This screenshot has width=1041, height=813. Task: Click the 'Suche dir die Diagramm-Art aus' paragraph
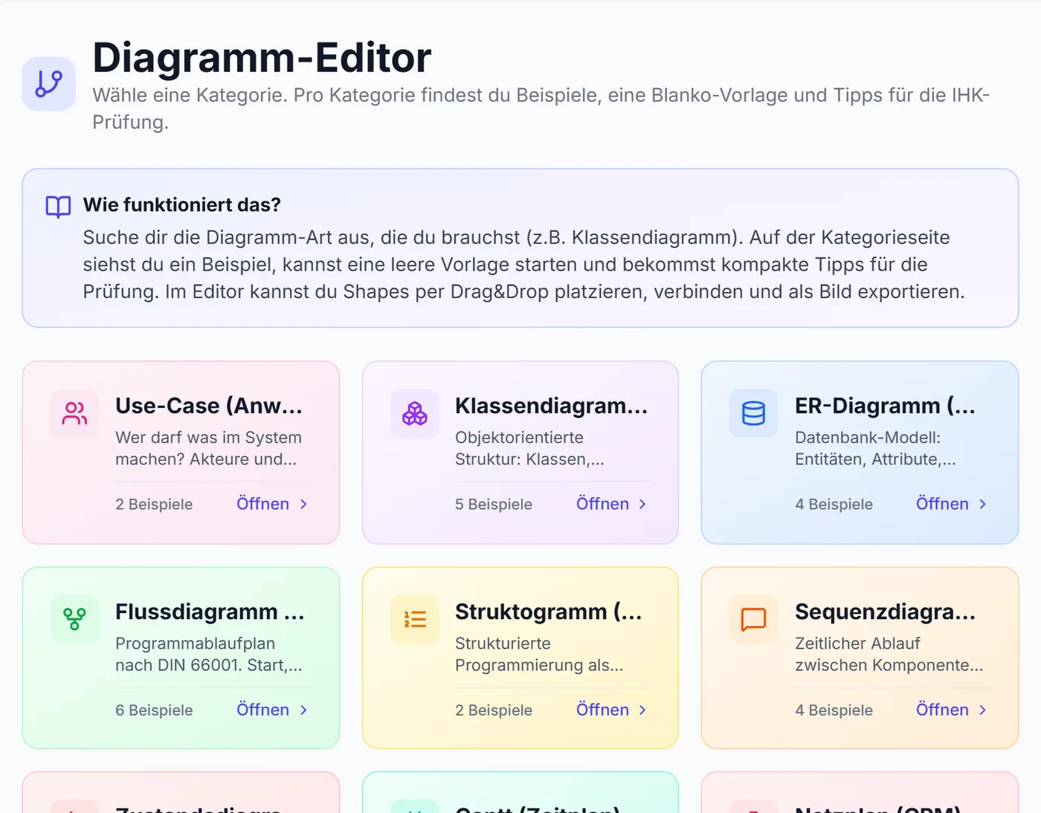[x=524, y=265]
